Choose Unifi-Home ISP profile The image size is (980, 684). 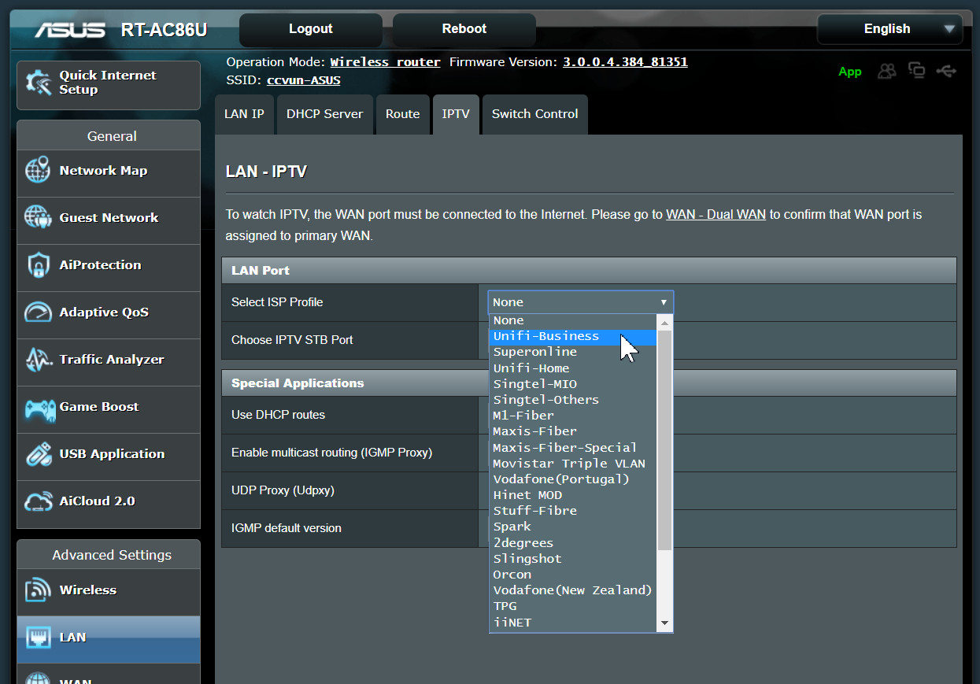click(x=573, y=368)
